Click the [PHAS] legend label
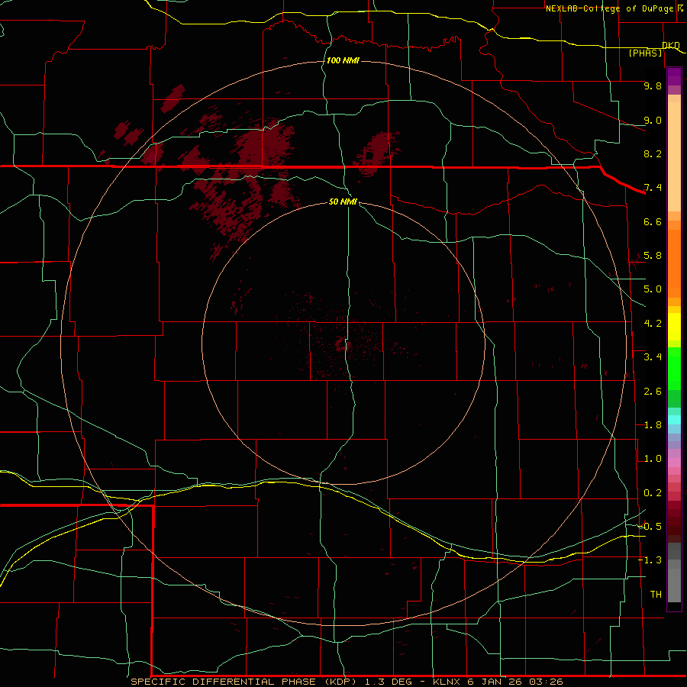 (x=645, y=53)
